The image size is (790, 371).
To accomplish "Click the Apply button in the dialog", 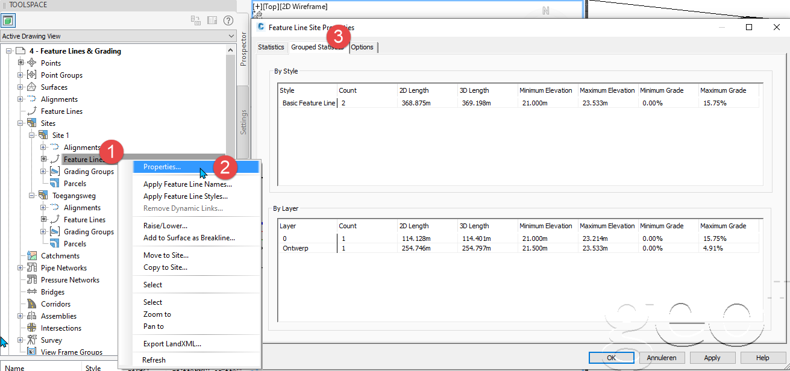I will click(712, 357).
